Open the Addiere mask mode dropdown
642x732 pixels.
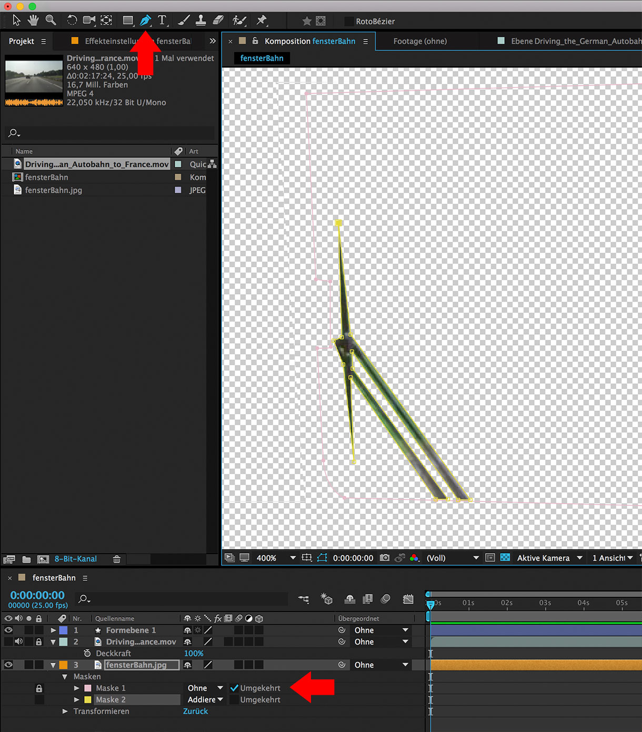point(205,699)
